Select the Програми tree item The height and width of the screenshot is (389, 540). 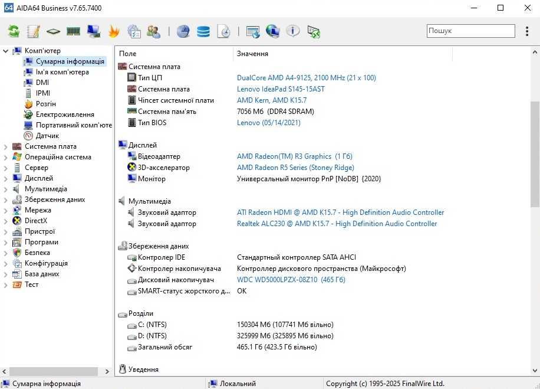[41, 242]
